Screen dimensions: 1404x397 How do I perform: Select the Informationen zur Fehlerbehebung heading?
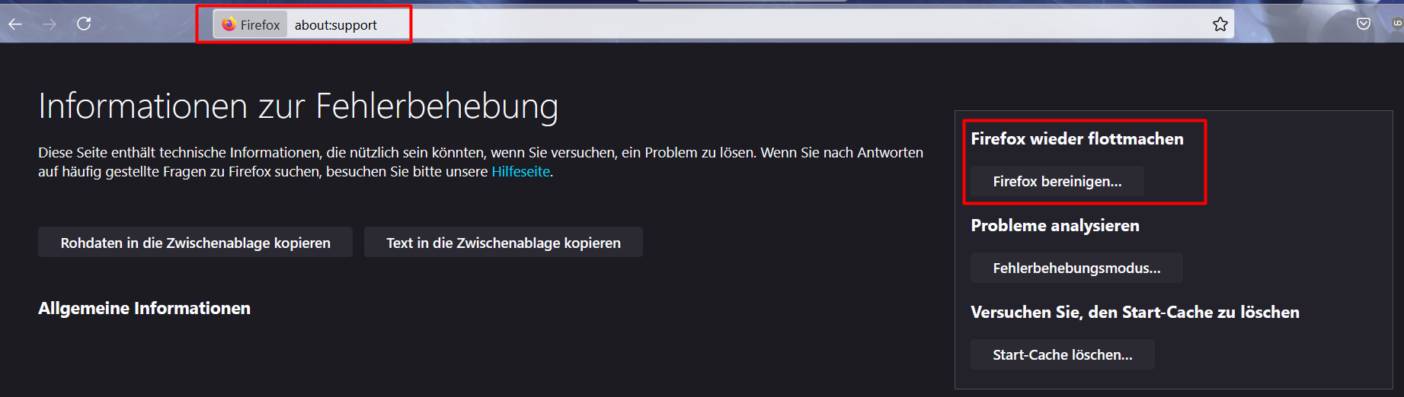298,106
